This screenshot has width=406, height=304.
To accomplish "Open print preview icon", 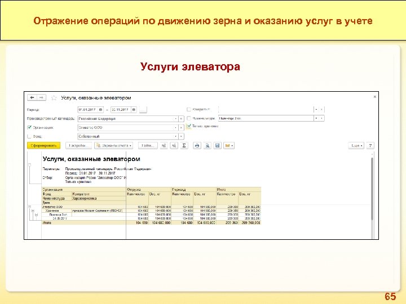I will pos(208,146).
